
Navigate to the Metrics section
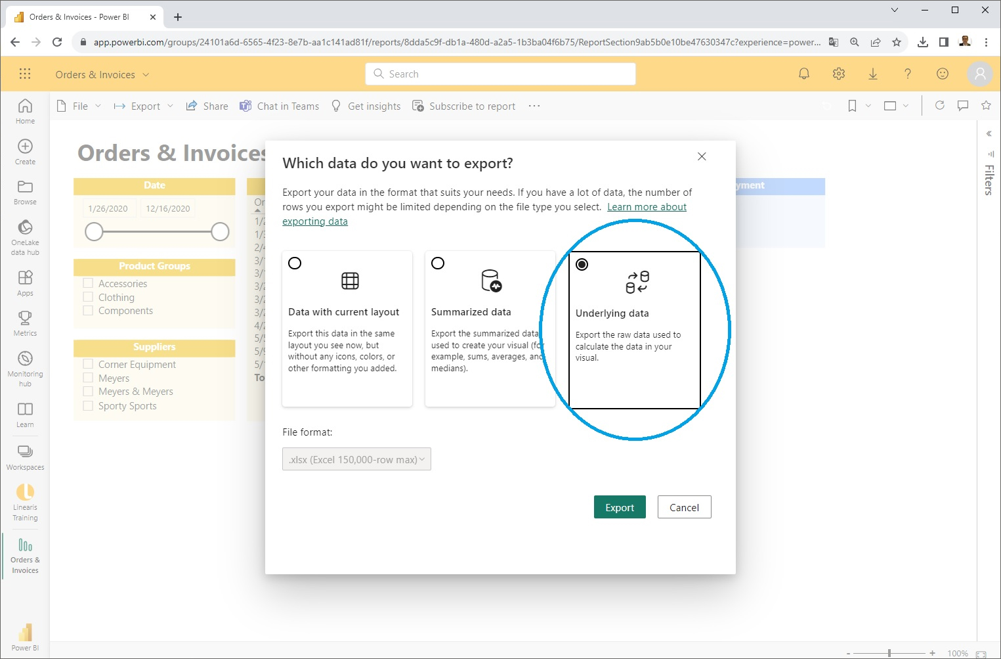24,321
